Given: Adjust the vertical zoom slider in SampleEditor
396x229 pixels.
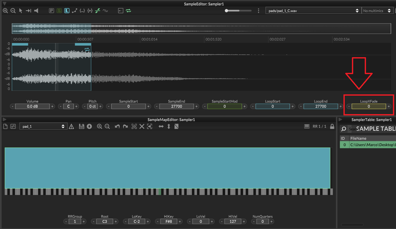Looking at the screenshot, I should point(238,11).
